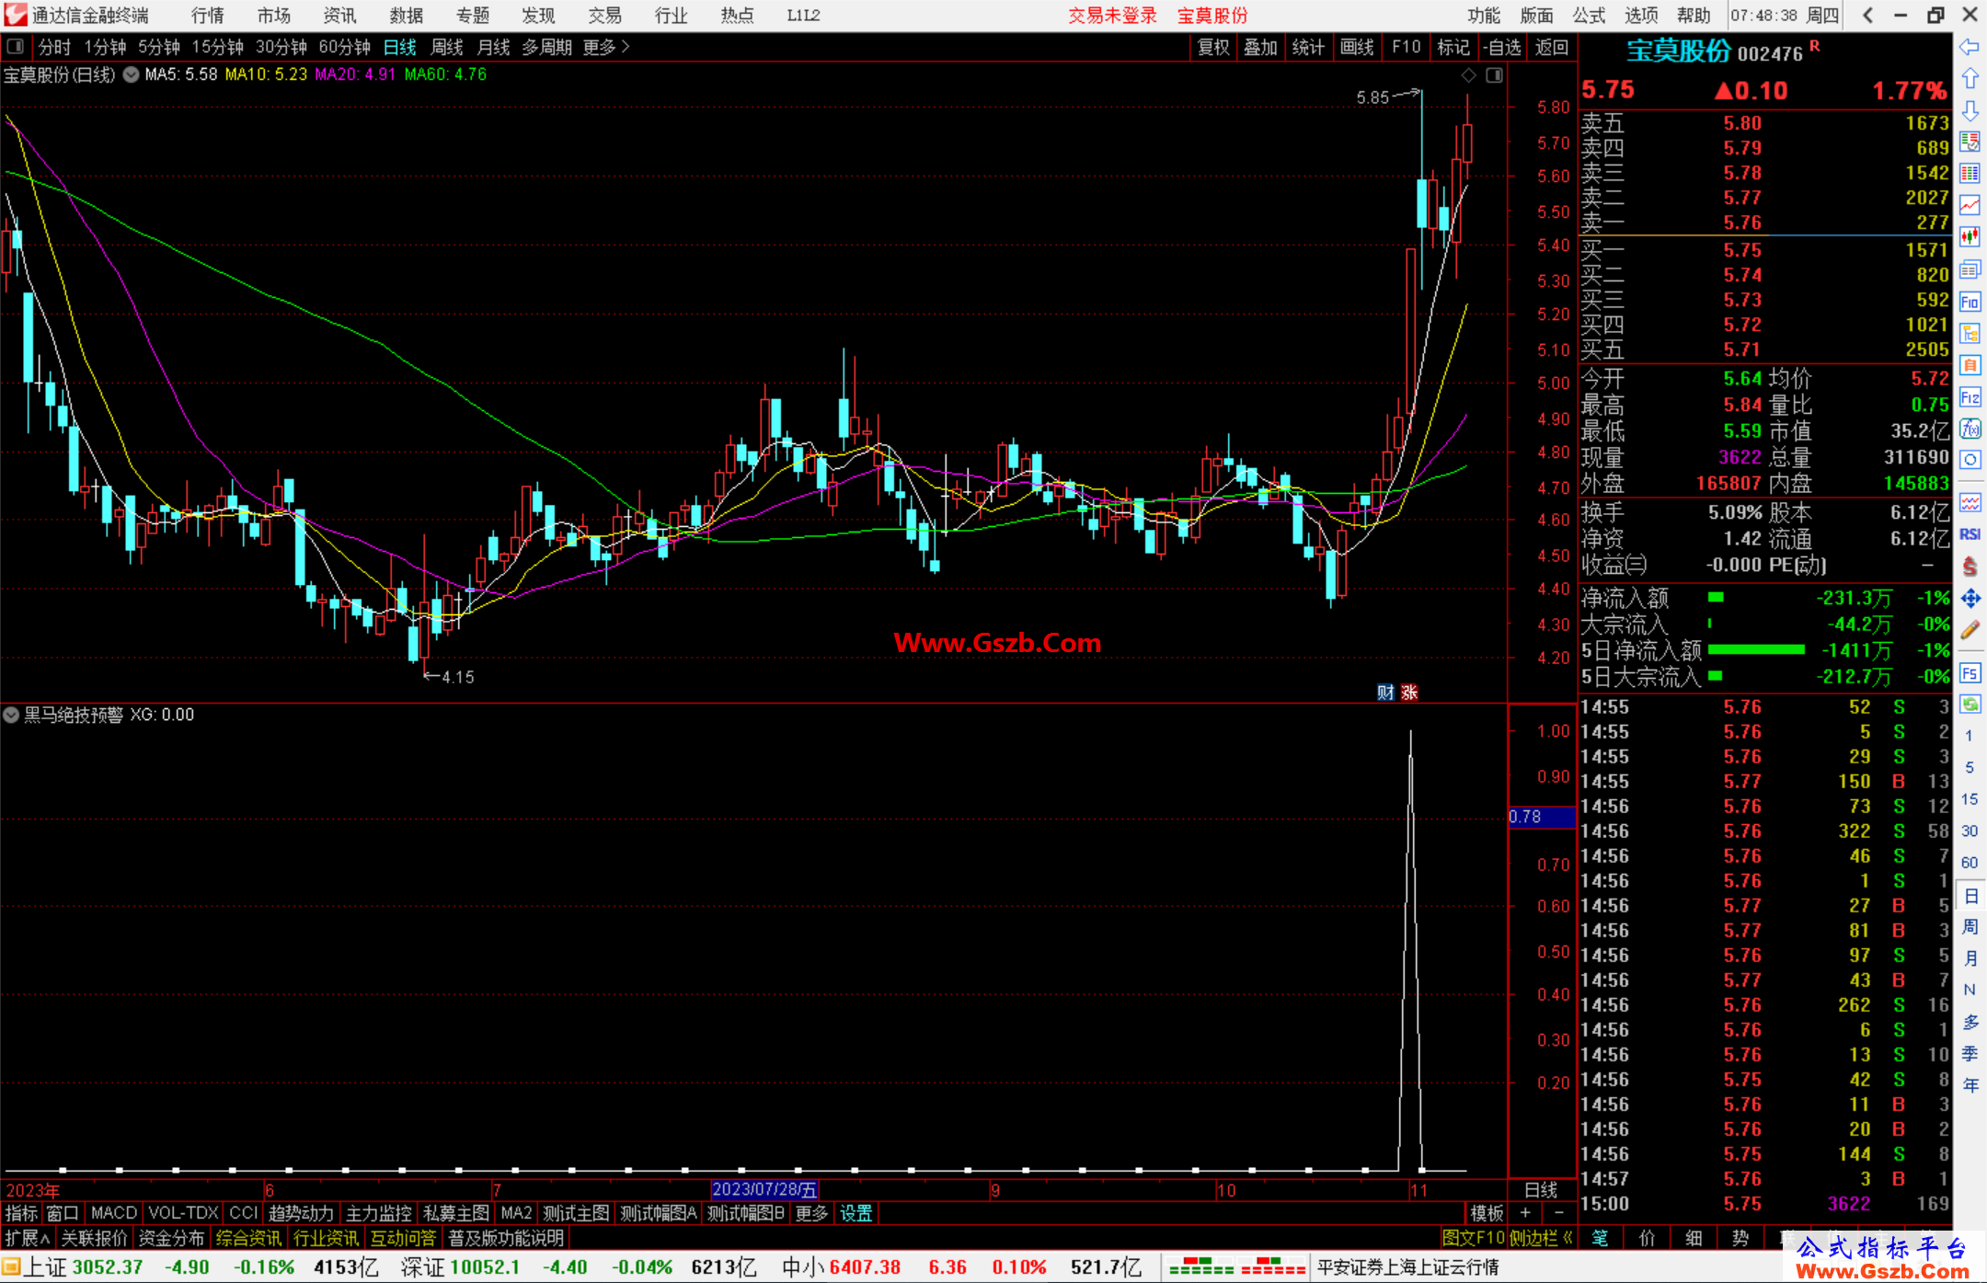Click the wavy multi-line indicator icon

coord(1970,502)
